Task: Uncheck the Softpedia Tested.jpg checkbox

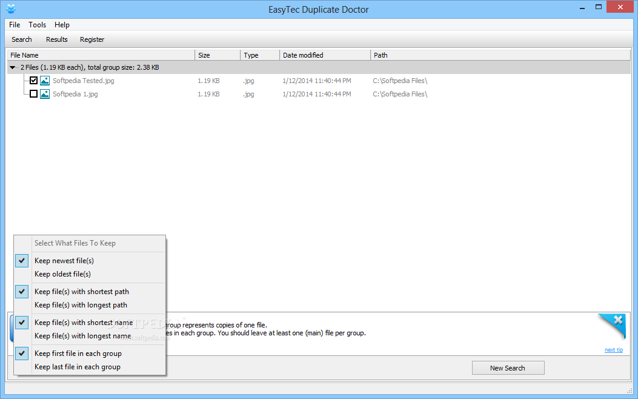Action: (x=34, y=81)
